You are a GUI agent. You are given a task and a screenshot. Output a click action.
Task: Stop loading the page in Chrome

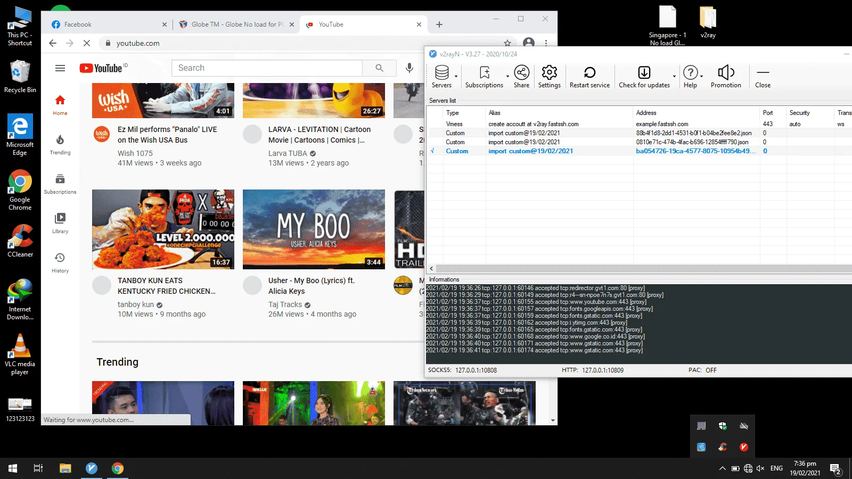pyautogui.click(x=87, y=43)
